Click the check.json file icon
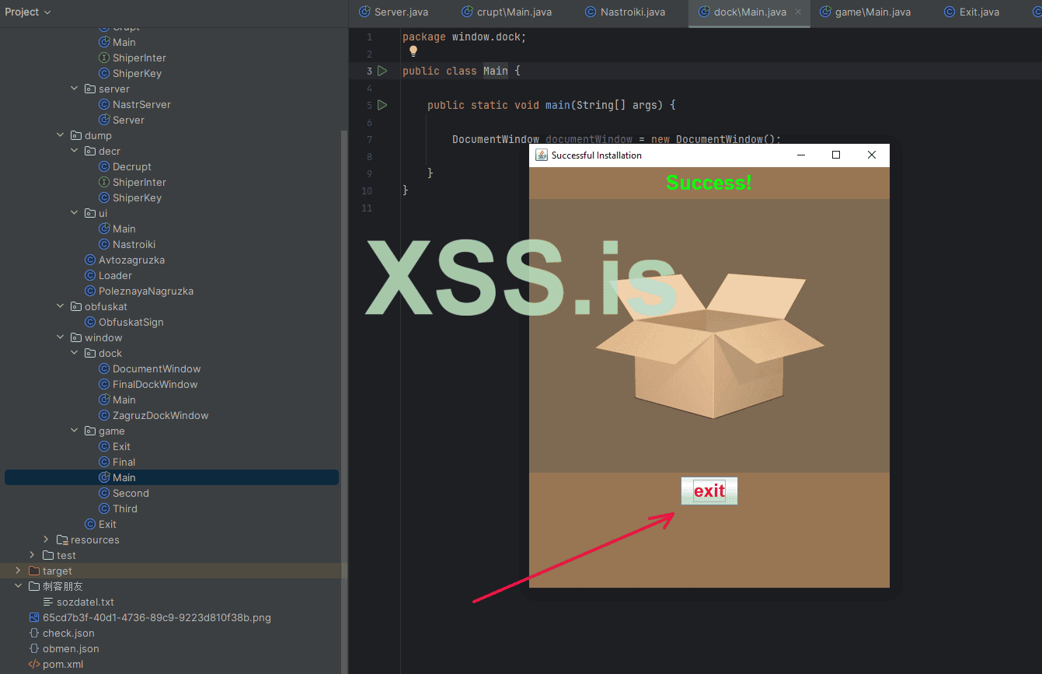 click(x=33, y=633)
